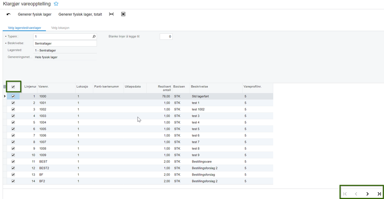Click Blanke linjer å legge til field
Viewport: 384px width, 199px height.
pyautogui.click(x=166, y=36)
